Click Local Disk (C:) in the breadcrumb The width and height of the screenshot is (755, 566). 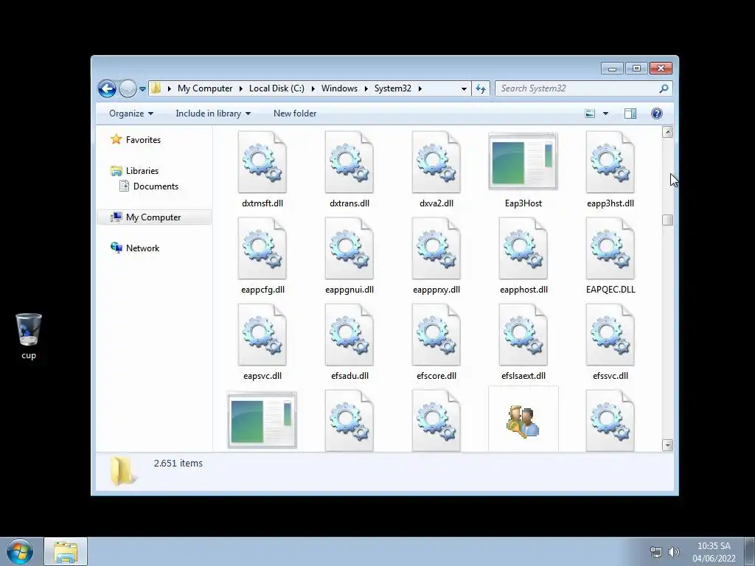(276, 88)
